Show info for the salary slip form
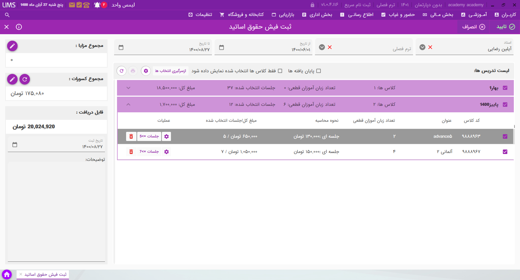520x280 pixels. [19, 27]
